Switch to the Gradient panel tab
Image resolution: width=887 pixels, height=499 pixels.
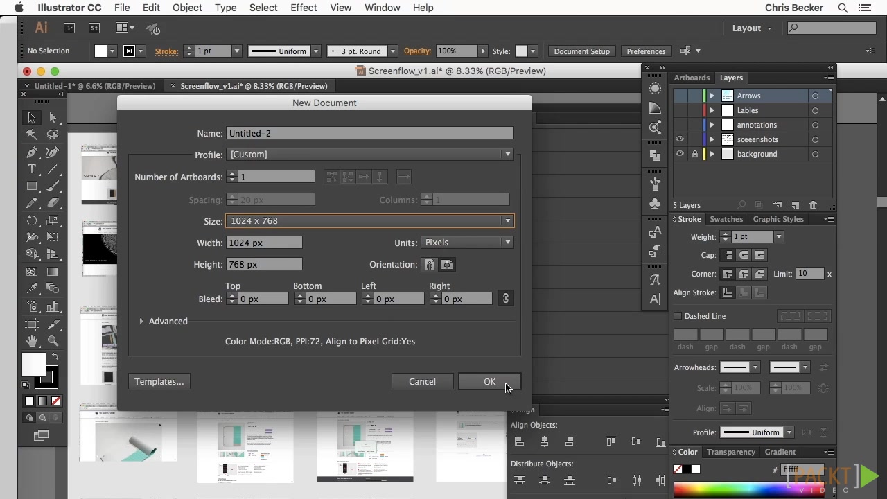[780, 452]
